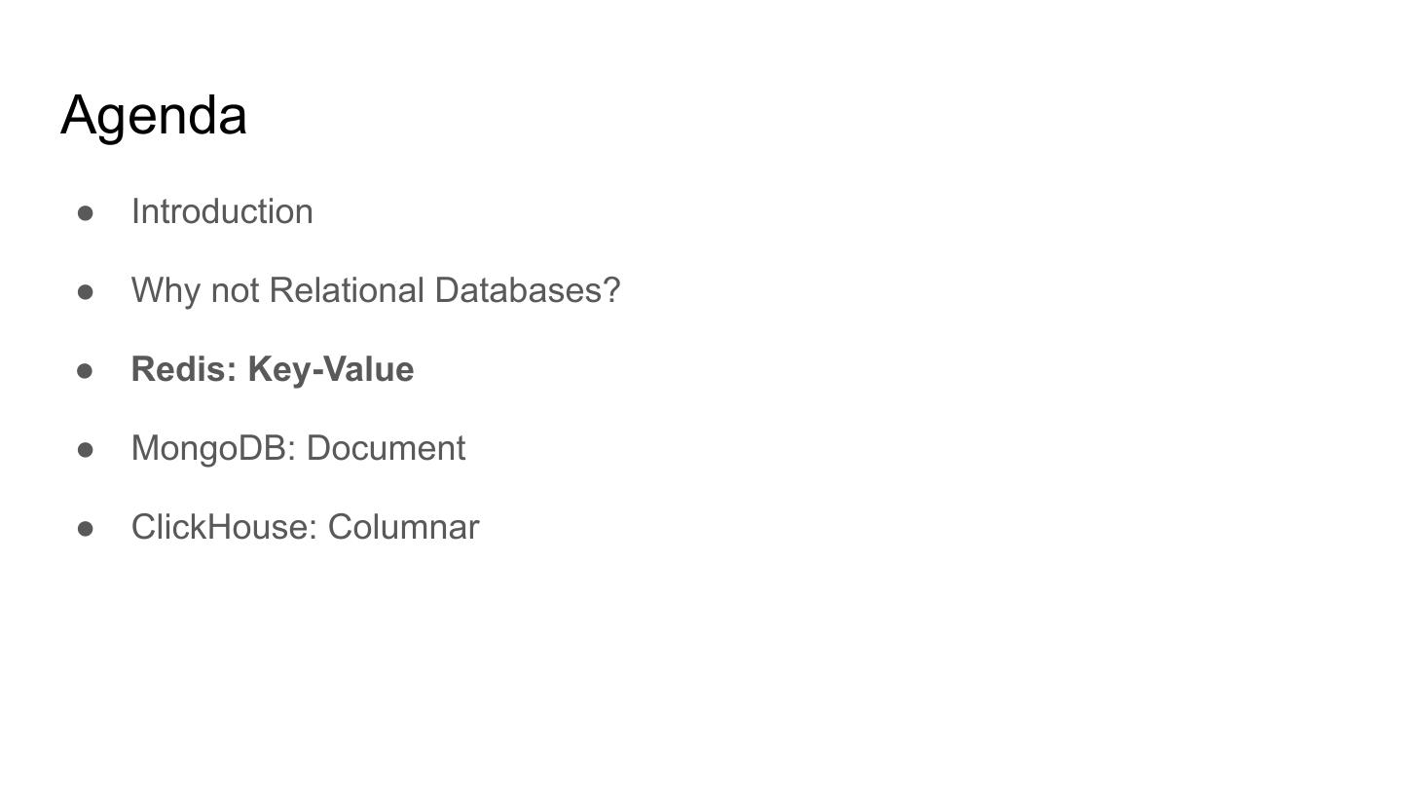
Task: Click the Agenda slide title
Action: tap(154, 115)
